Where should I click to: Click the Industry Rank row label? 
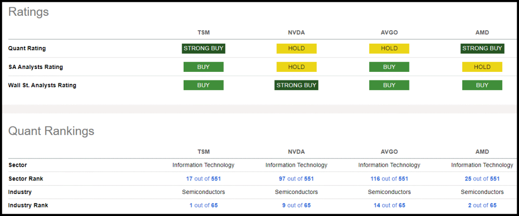28,205
